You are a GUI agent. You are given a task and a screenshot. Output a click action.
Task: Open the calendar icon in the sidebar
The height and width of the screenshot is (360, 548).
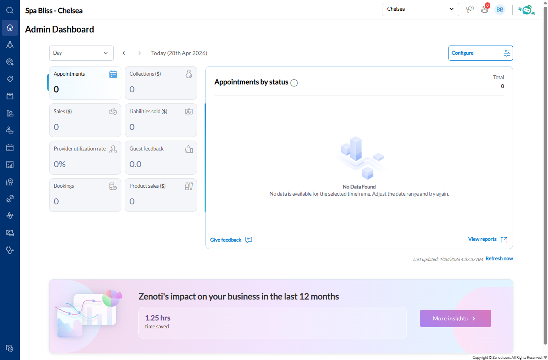(x=10, y=147)
